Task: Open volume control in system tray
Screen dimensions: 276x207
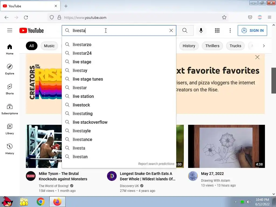Action: tap(249, 202)
